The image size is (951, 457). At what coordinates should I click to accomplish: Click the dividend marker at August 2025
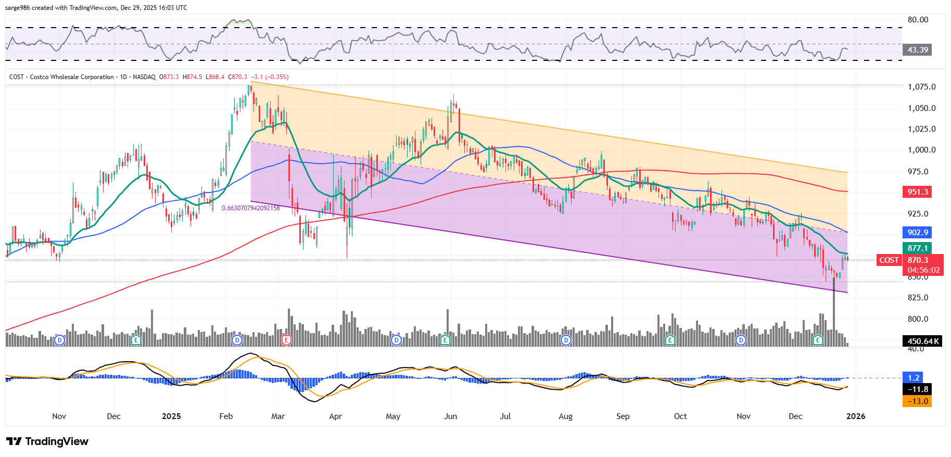point(566,340)
